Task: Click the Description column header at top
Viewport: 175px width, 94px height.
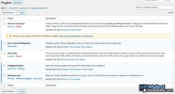Action: 51,18
